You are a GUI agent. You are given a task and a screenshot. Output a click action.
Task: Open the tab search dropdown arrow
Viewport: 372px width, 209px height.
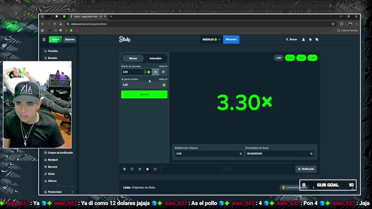pyautogui.click(x=42, y=17)
